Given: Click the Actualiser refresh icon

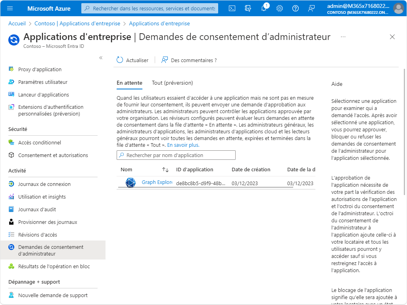Looking at the screenshot, I should 120,60.
